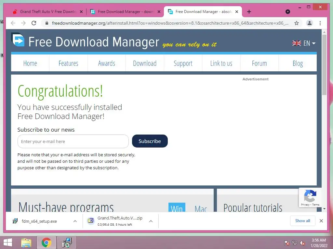Open the reCAPTCHA Privacy link
Viewport: 333px width, 249px height.
point(305,205)
